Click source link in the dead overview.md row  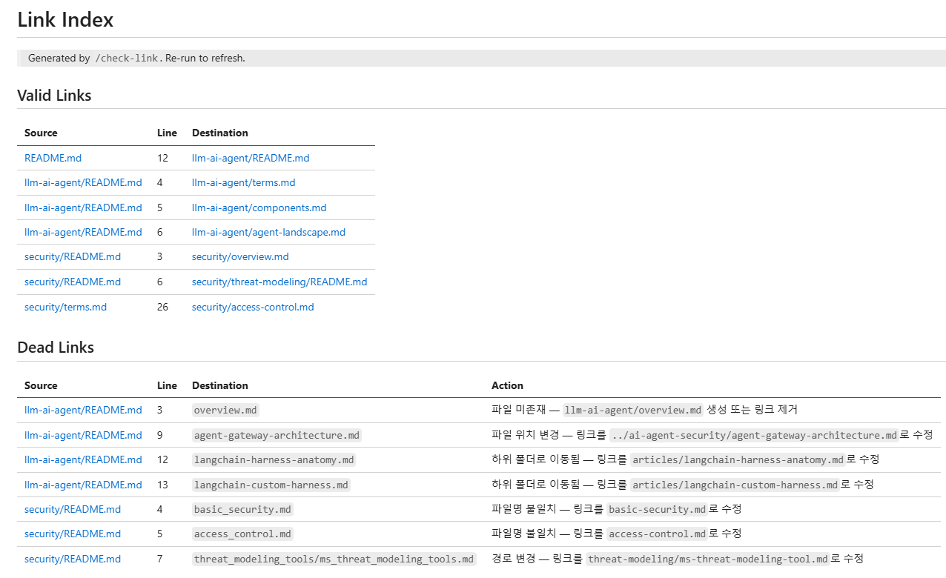tap(83, 410)
